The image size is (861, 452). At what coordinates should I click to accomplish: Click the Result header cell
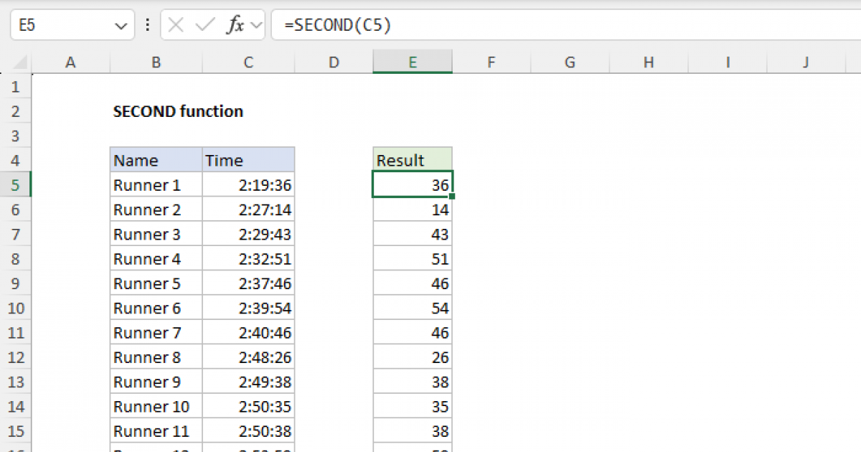click(x=413, y=160)
